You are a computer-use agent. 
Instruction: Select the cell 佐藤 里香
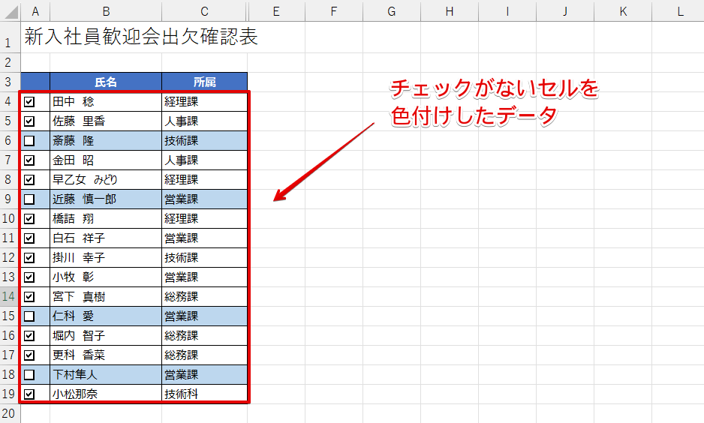(106, 121)
